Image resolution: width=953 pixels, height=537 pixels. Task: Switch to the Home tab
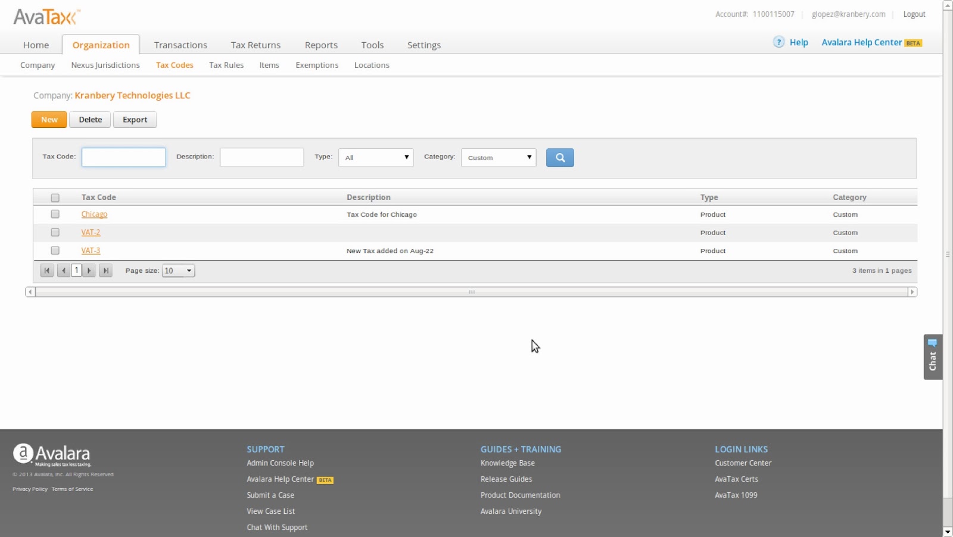36,45
